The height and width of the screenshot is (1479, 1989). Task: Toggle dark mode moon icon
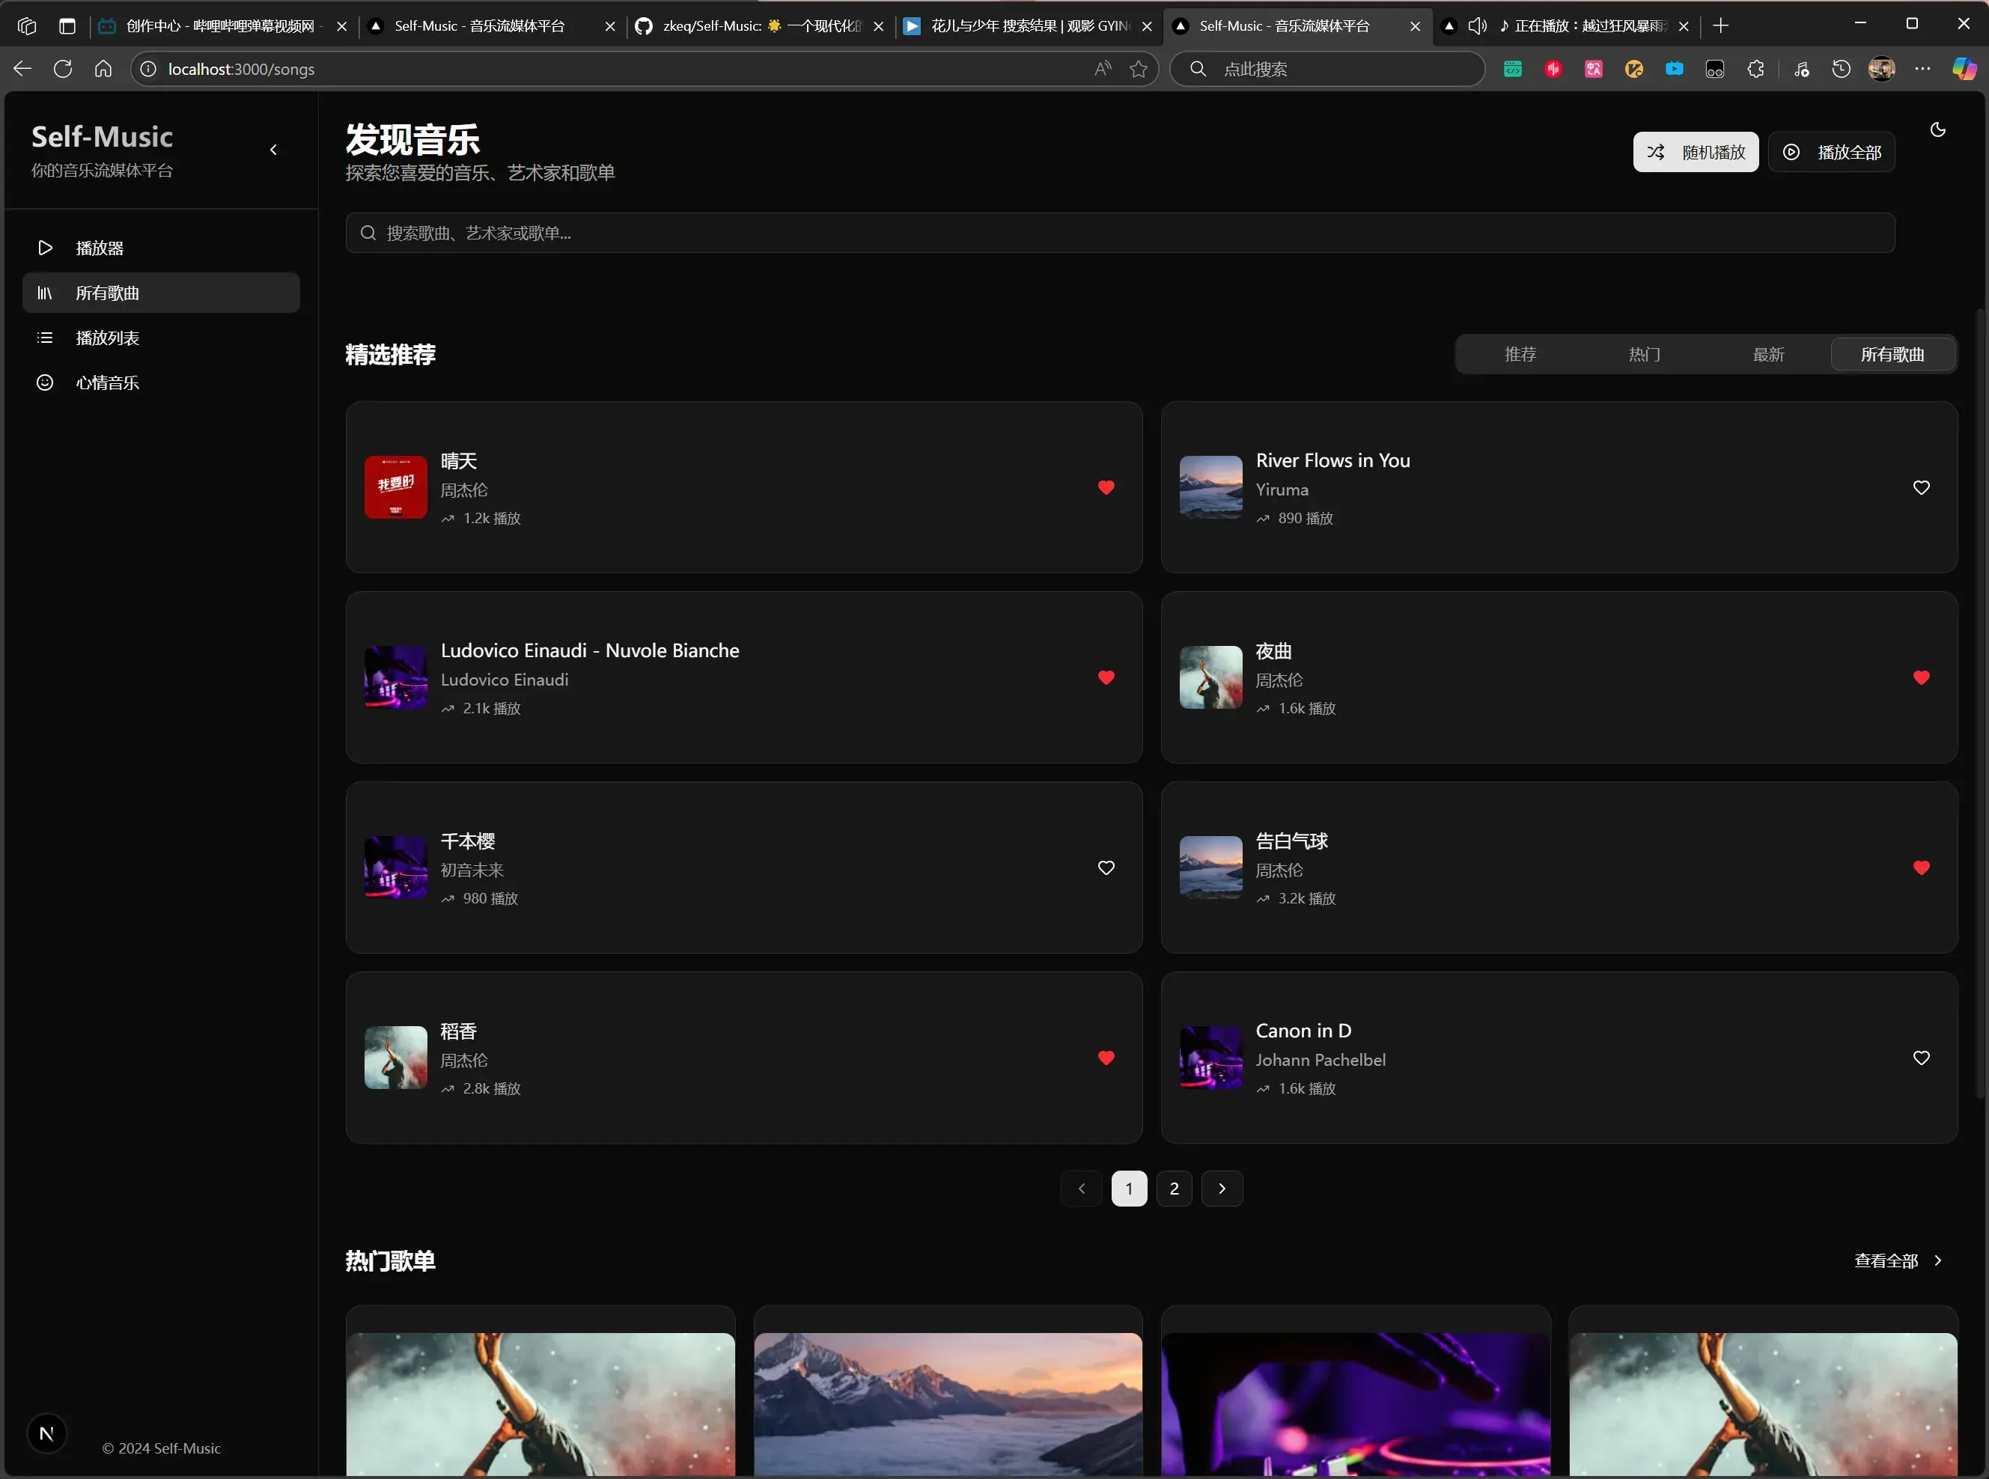click(1937, 129)
